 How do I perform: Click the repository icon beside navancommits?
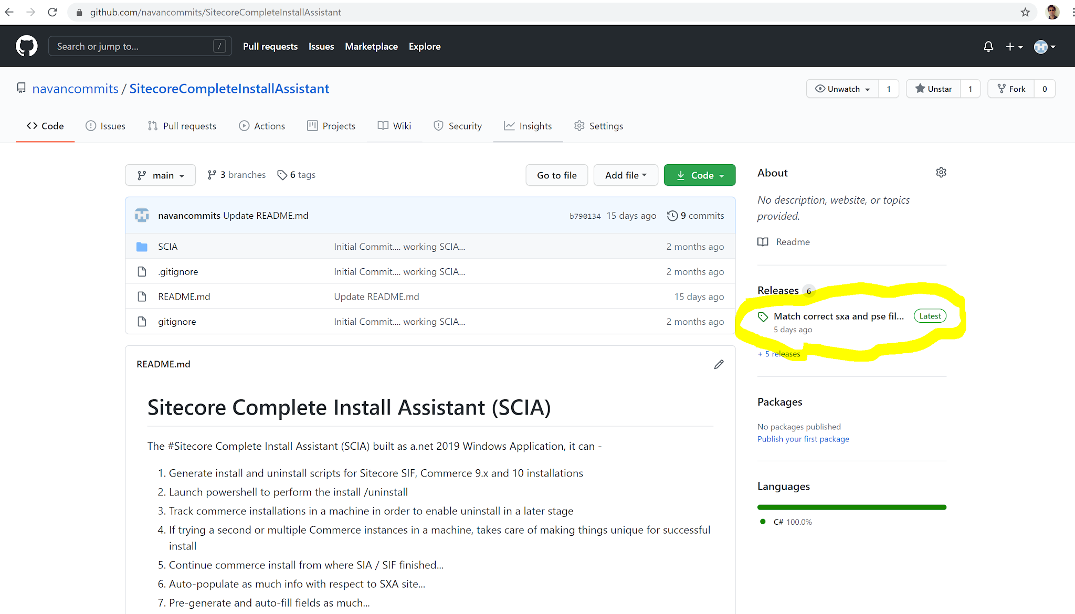click(x=21, y=88)
